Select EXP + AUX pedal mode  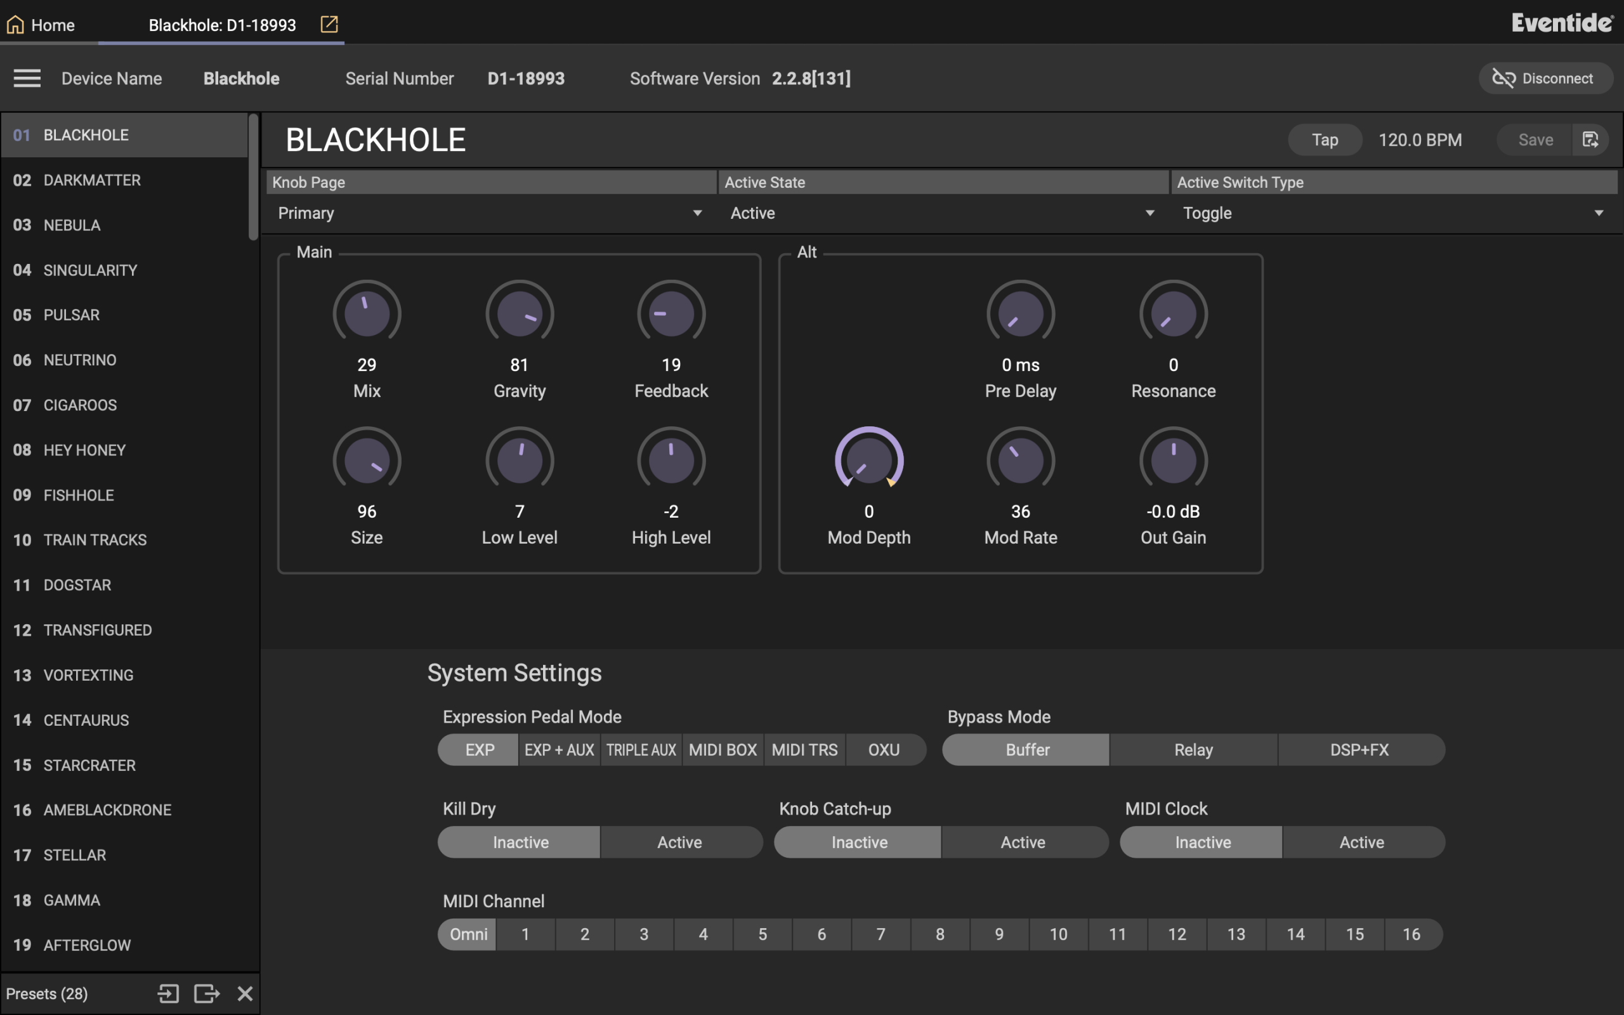559,750
